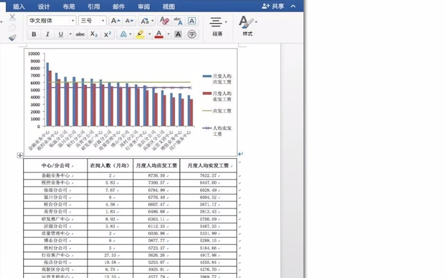446x278 pixels.
Task: Expand the Change Case dropdown arrow
Action: coord(152,21)
